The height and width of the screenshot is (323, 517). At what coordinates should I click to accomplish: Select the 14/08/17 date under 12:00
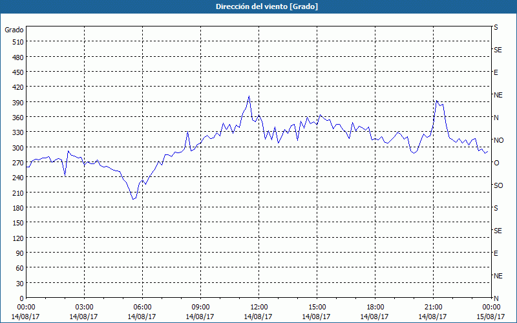coord(258,317)
